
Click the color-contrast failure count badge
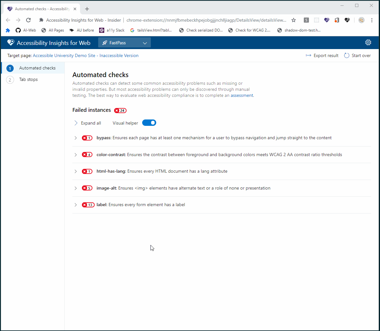87,155
